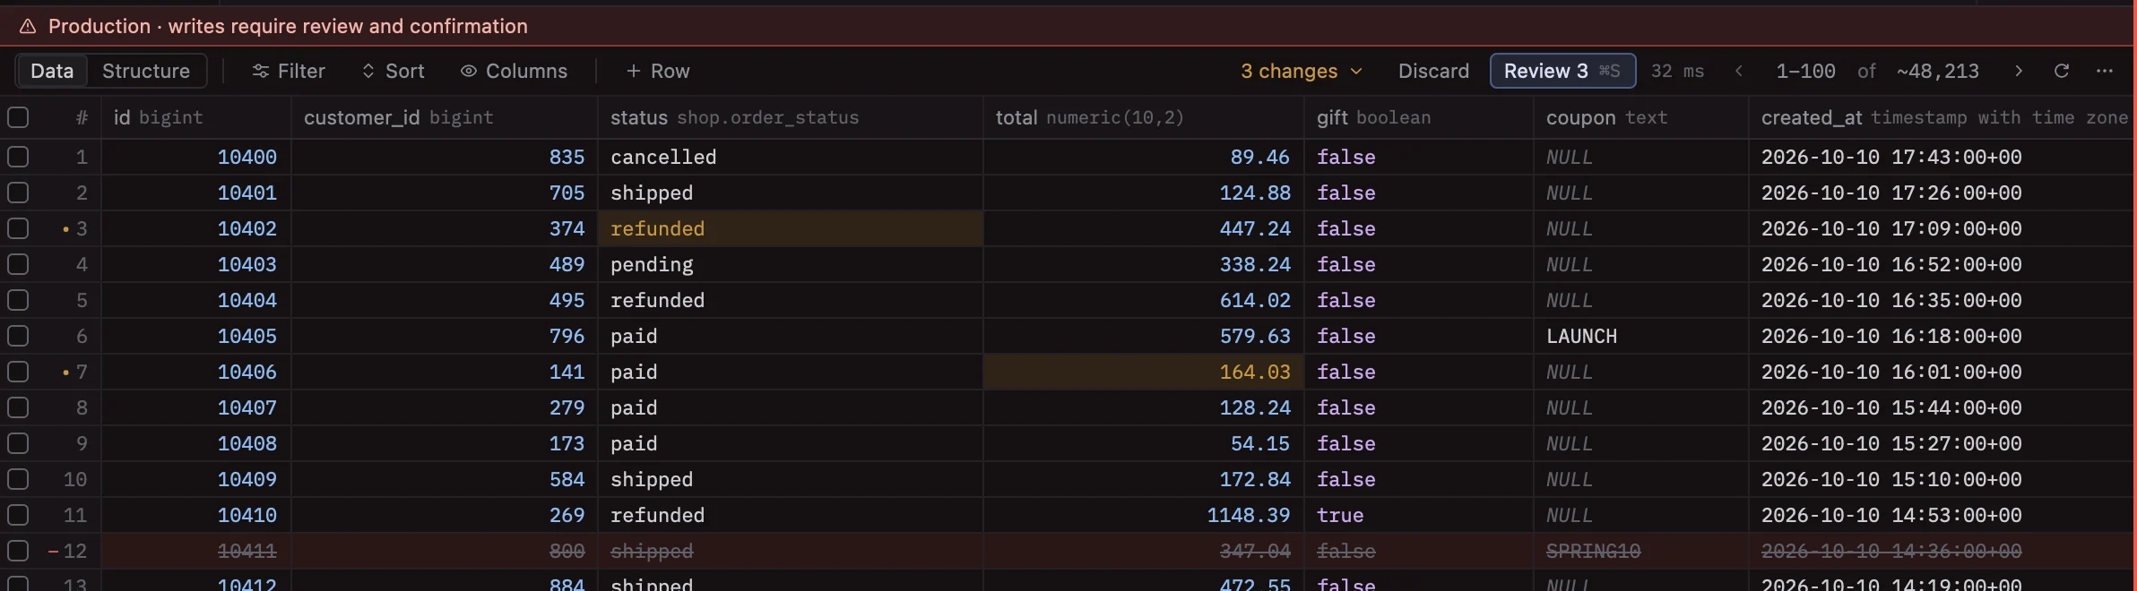Click the 1–100 page range indicator
2137x591 pixels.
click(x=1805, y=71)
